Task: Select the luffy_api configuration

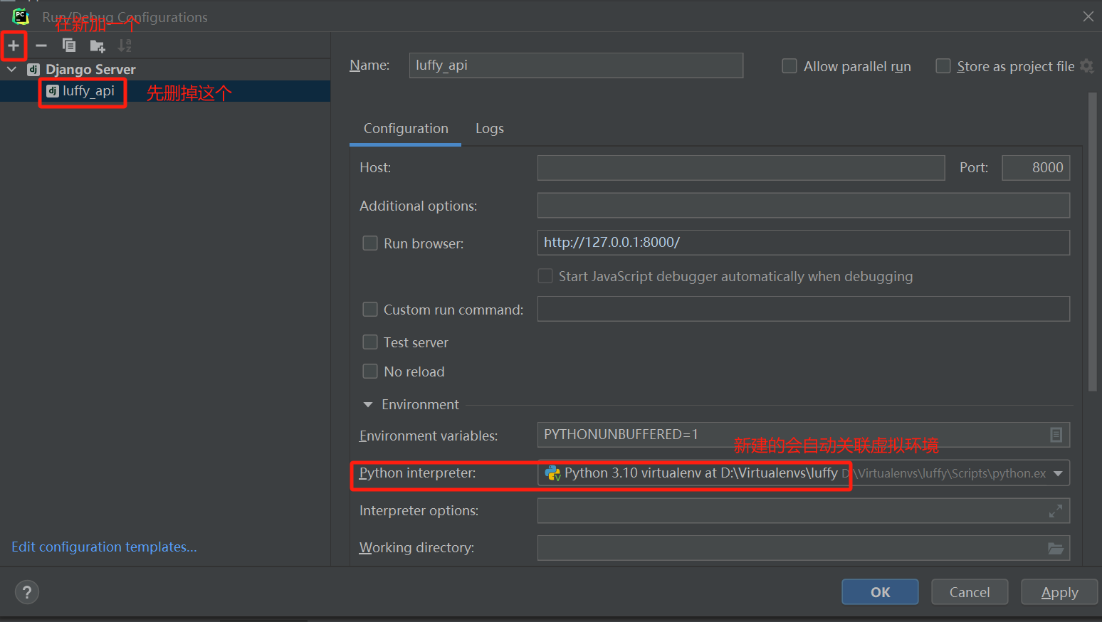Action: click(165, 91)
